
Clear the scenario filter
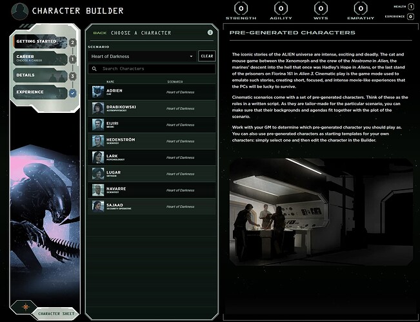[207, 56]
